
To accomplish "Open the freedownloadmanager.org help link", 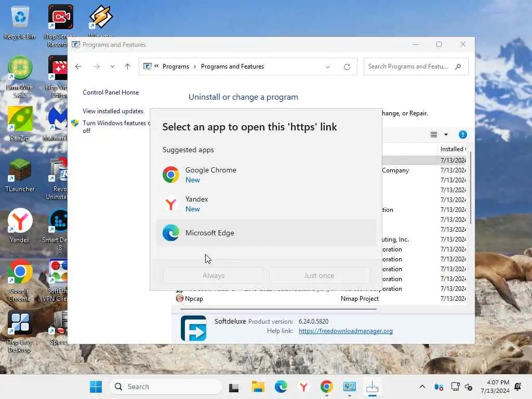I will point(345,331).
